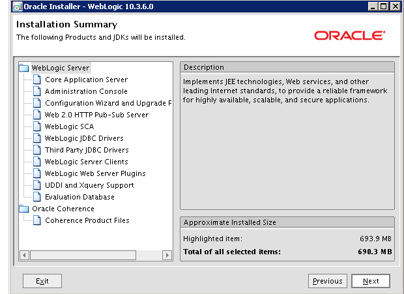Select Core Application Server in the tree

(86, 80)
